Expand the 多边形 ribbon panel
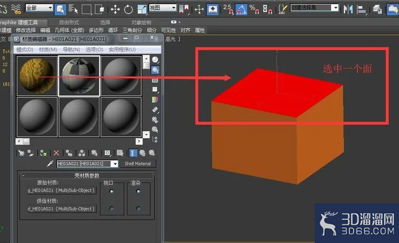This screenshot has height=243, width=399. (96, 30)
